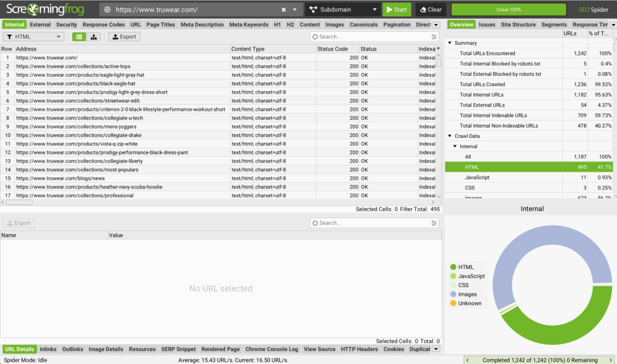Click the plus icon to add columns
Image resolution: width=617 pixels, height=364 pixels.
(x=438, y=48)
